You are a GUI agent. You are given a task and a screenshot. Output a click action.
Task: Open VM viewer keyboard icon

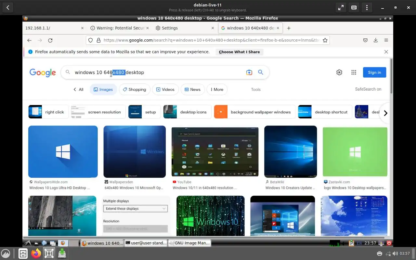pyautogui.click(x=354, y=7)
